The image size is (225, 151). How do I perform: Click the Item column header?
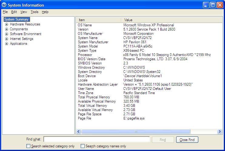tap(99, 20)
